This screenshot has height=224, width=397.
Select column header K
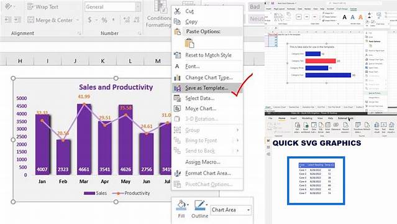[103, 61]
